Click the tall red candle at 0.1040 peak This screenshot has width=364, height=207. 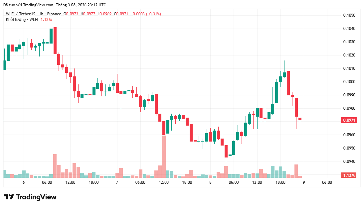tap(55, 41)
